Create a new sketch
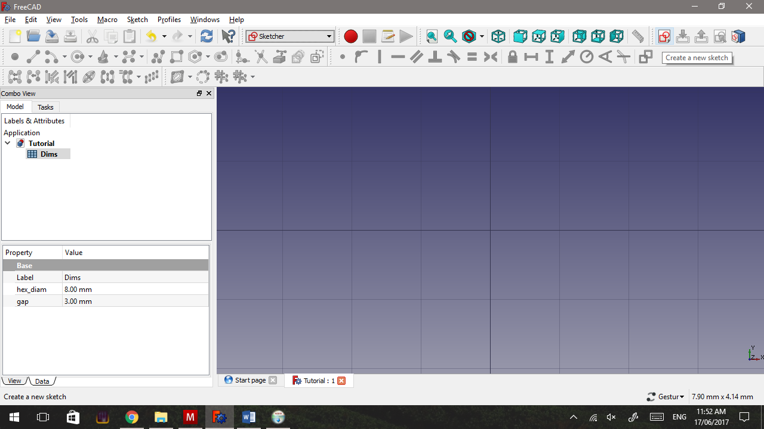This screenshot has width=764, height=429. point(664,36)
